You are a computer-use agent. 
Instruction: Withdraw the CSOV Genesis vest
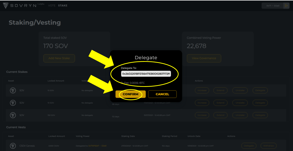pos(269,145)
